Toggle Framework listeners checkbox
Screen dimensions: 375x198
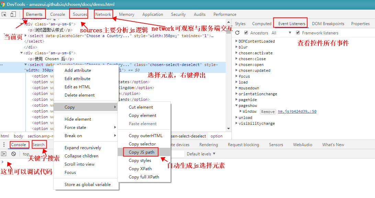point(298,33)
